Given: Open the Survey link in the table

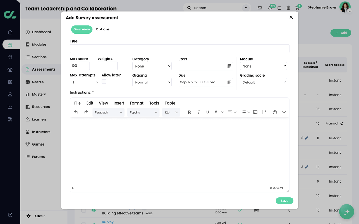Looking at the screenshot, I should [x=108, y=222].
